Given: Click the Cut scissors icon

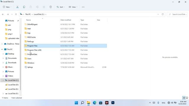Looking at the screenshot, I should coord(17,7).
